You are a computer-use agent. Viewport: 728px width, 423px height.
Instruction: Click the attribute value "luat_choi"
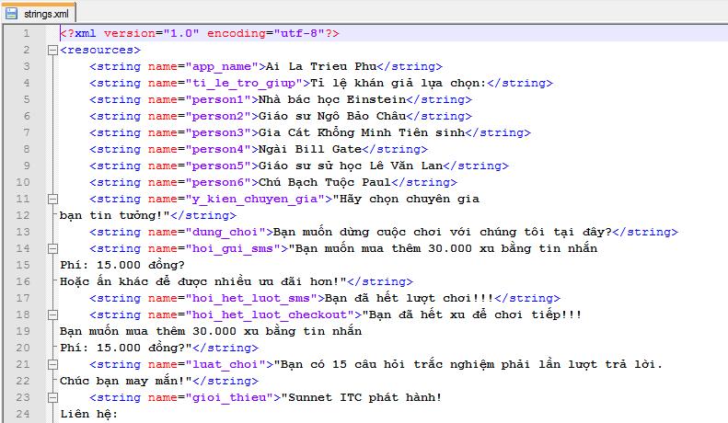[x=225, y=364]
